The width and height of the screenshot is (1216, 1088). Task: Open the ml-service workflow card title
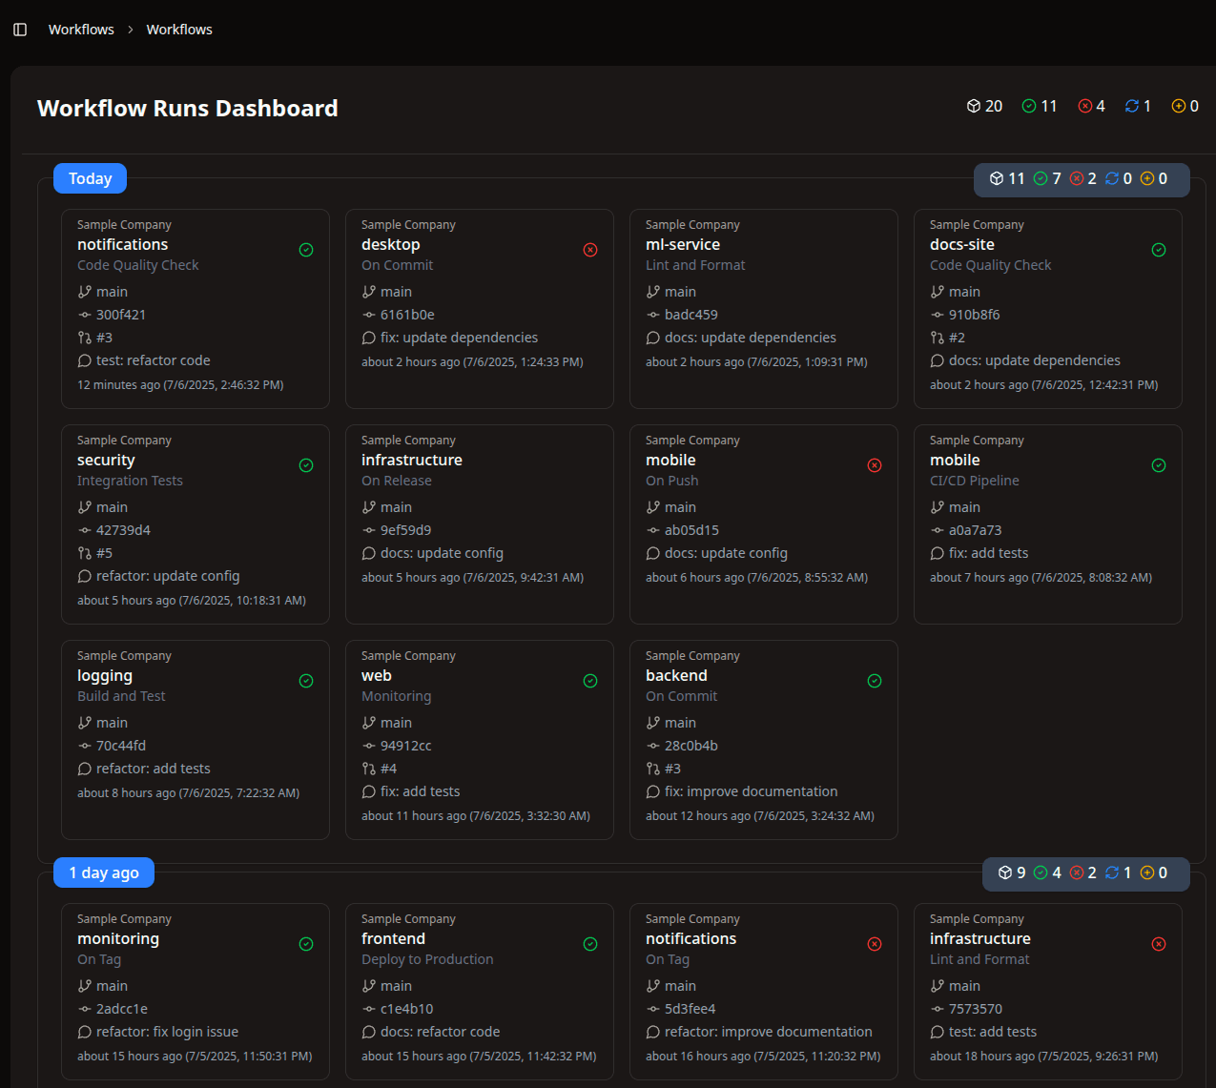683,244
